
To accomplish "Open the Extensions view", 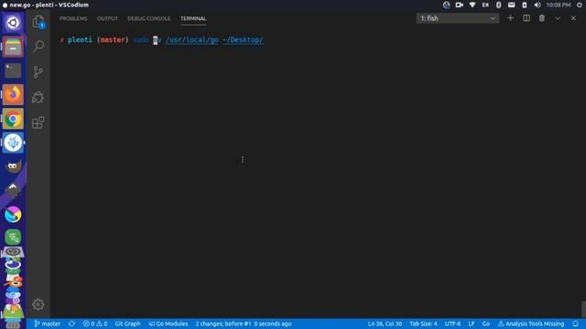I will [x=38, y=122].
